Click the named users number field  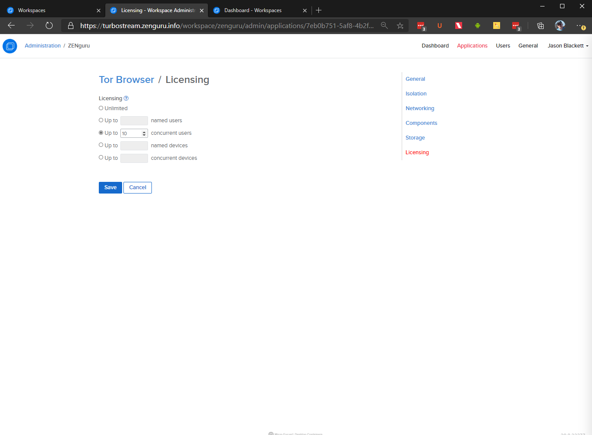[x=134, y=121]
